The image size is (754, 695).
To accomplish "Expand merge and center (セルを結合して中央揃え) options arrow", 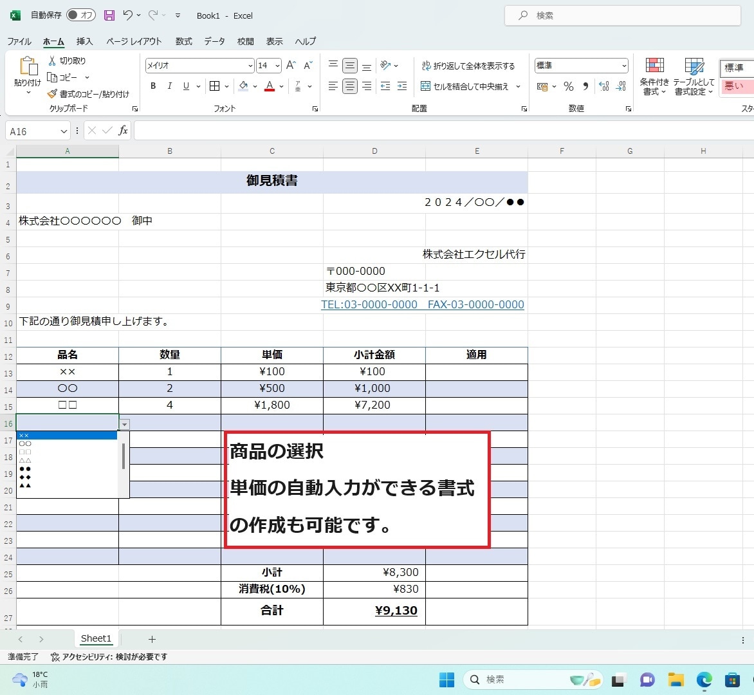I will (x=518, y=87).
